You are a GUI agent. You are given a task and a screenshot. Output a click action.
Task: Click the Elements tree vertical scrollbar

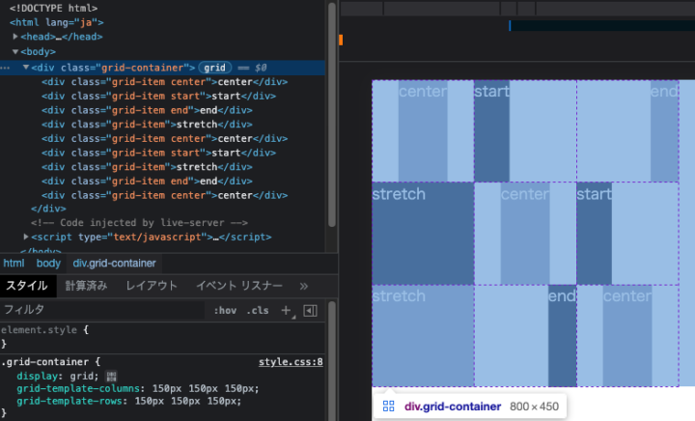[x=331, y=115]
